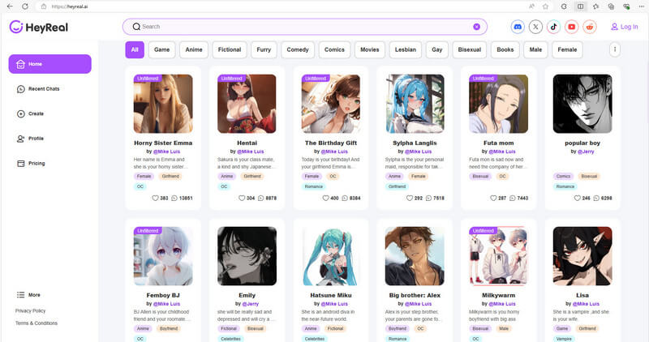Like The Birthday Gift card
The height and width of the screenshot is (342, 649).
326,198
